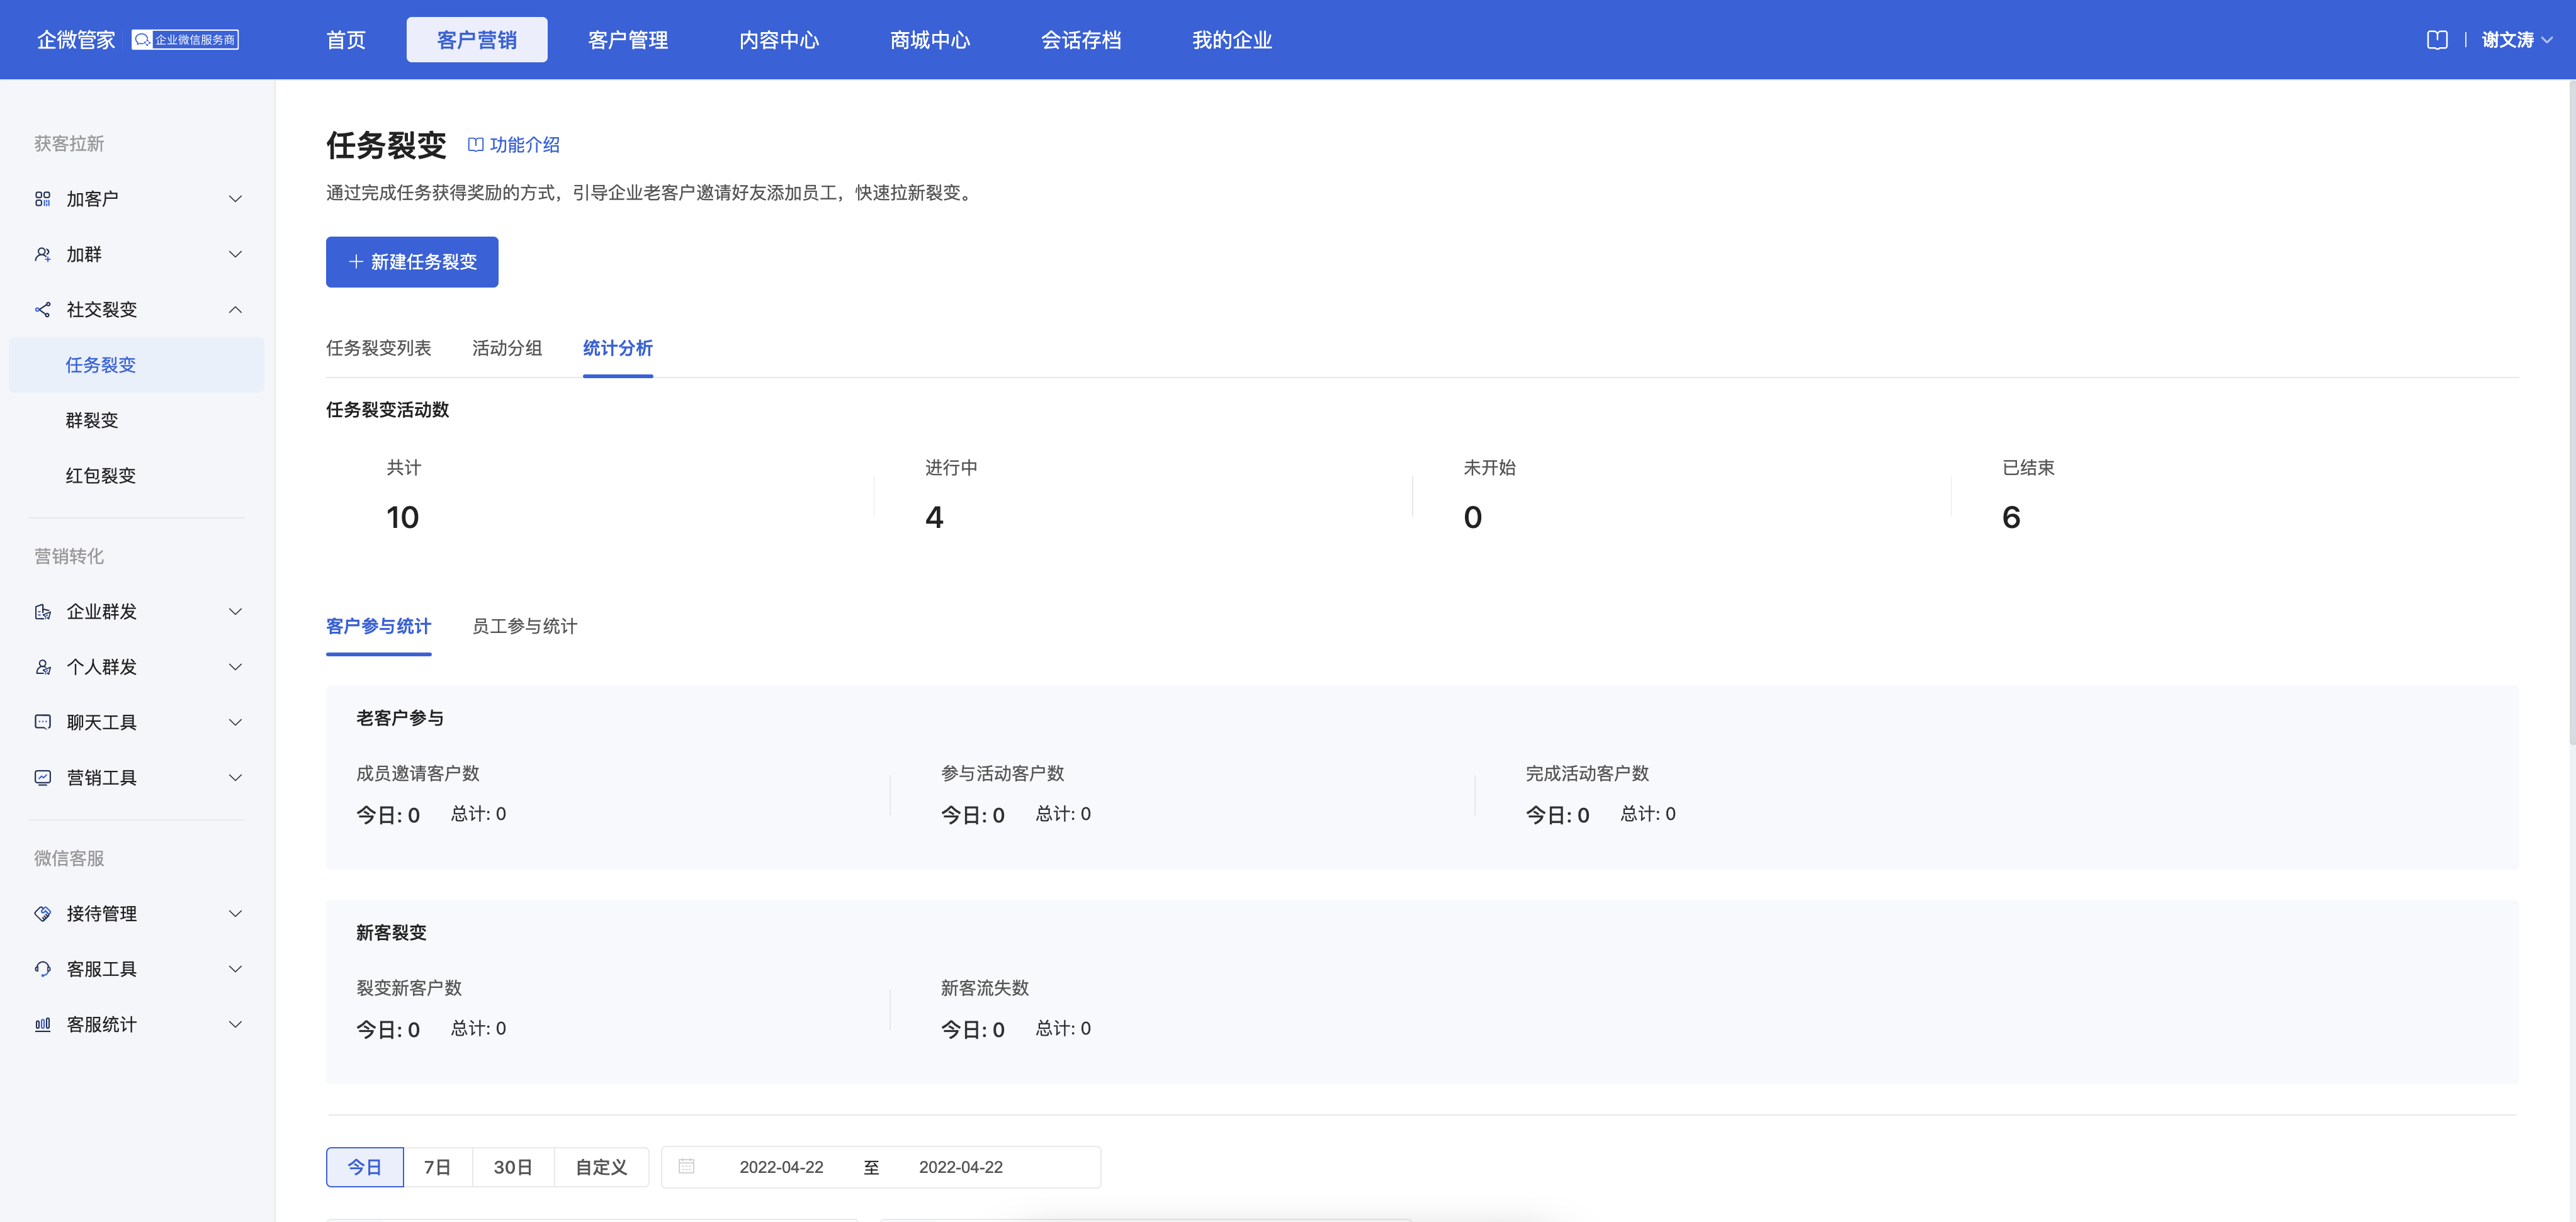Open 商城中心 in top navigation
The image size is (2576, 1222).
930,40
